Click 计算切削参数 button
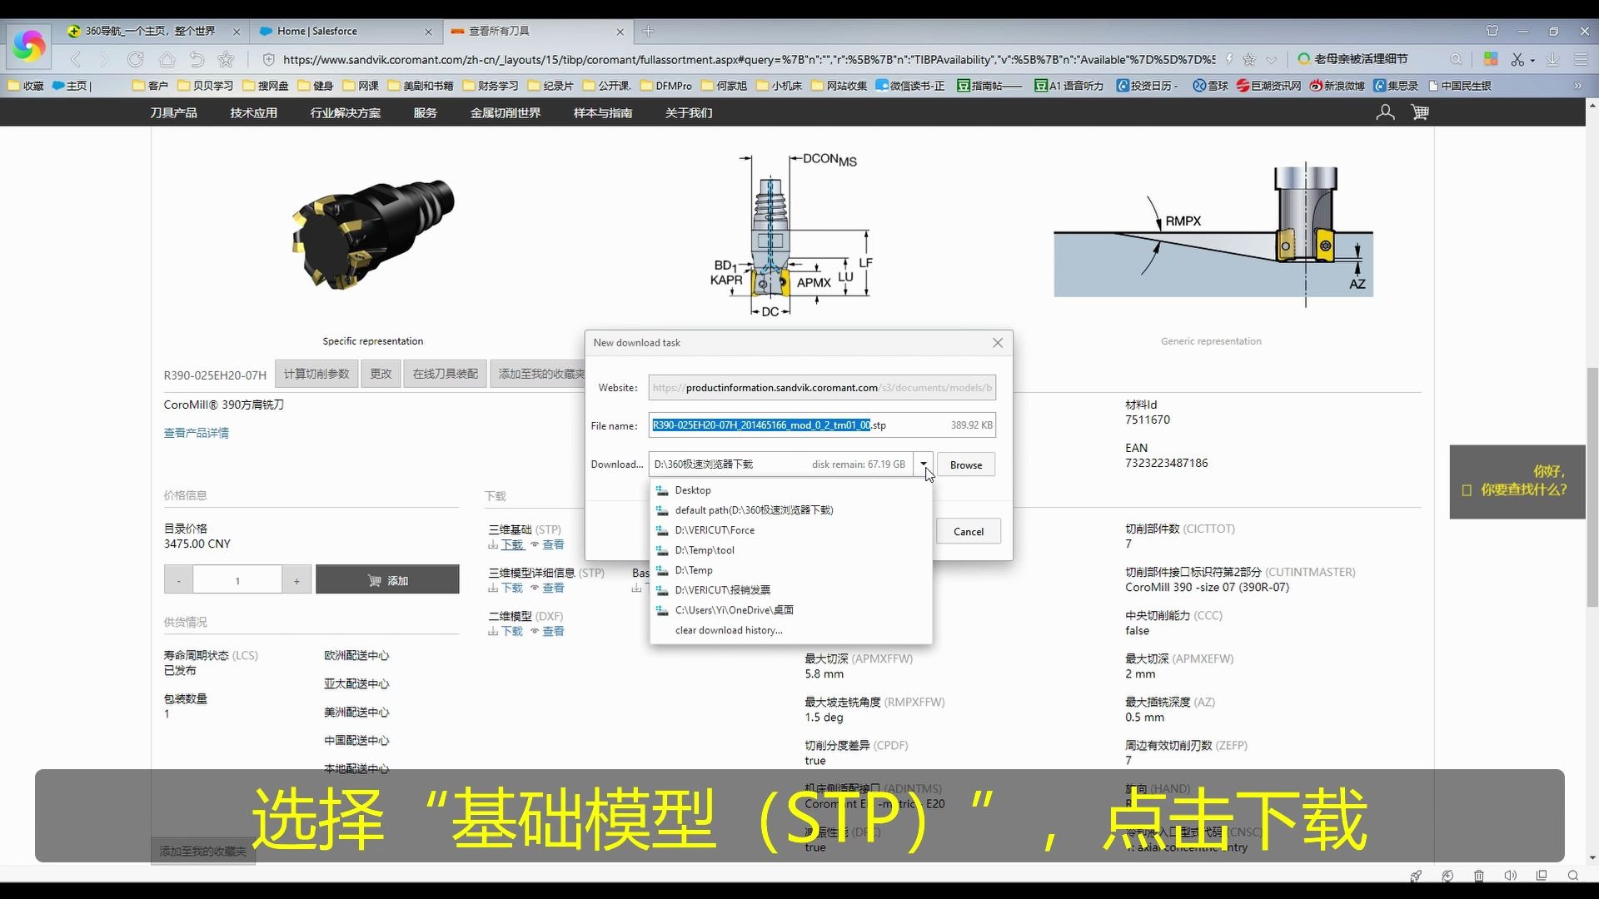This screenshot has height=899, width=1599. pos(316,374)
